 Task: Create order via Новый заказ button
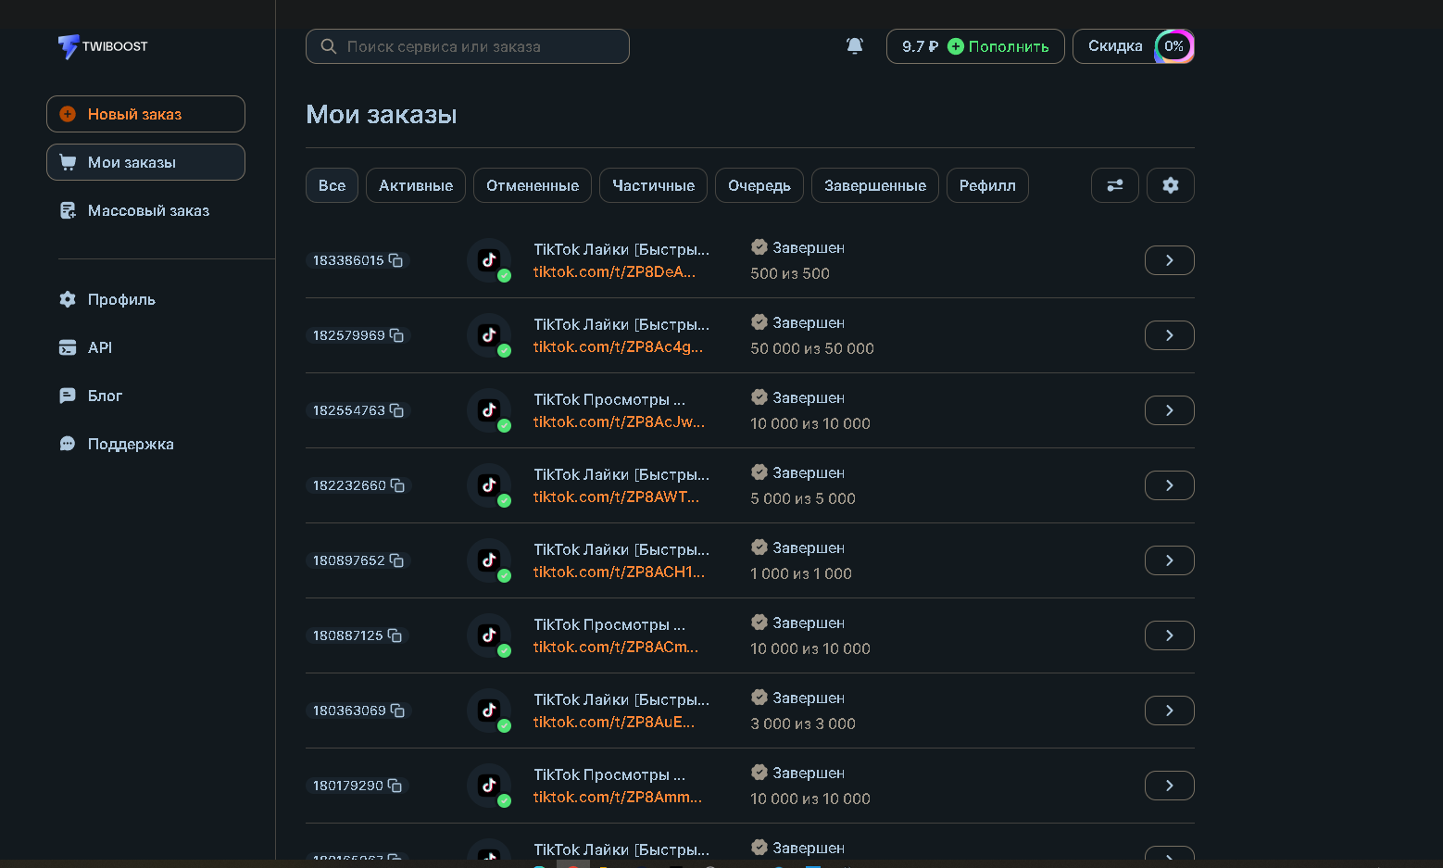(x=145, y=114)
